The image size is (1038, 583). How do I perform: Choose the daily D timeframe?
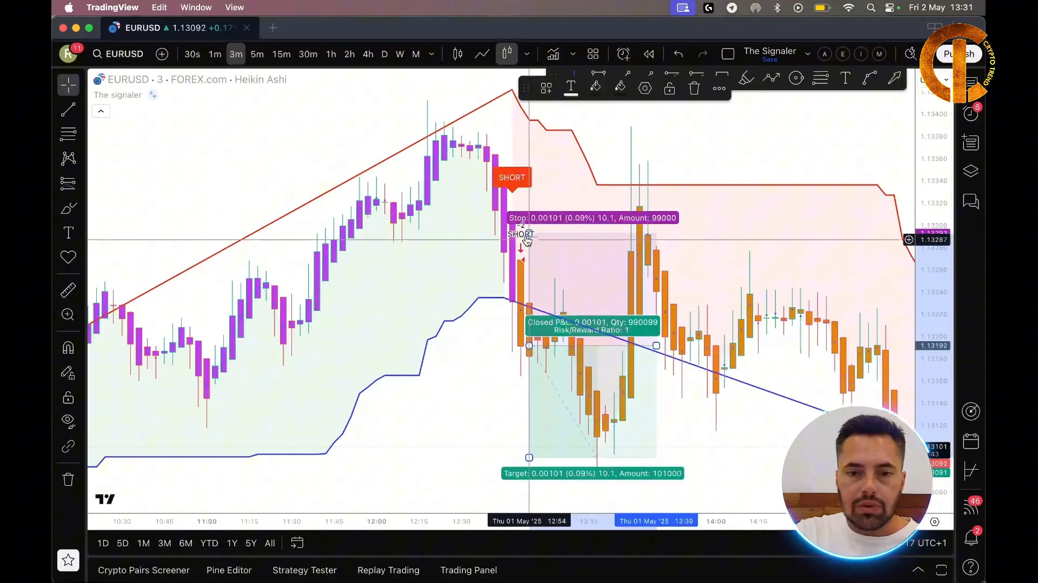pyautogui.click(x=384, y=54)
